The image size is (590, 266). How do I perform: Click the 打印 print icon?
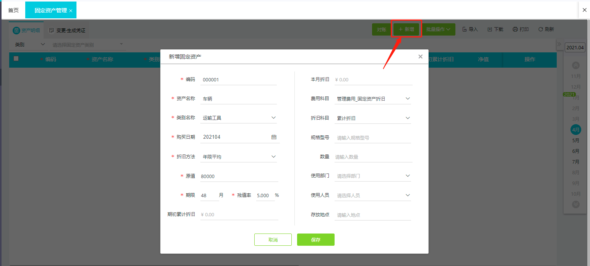(x=515, y=29)
